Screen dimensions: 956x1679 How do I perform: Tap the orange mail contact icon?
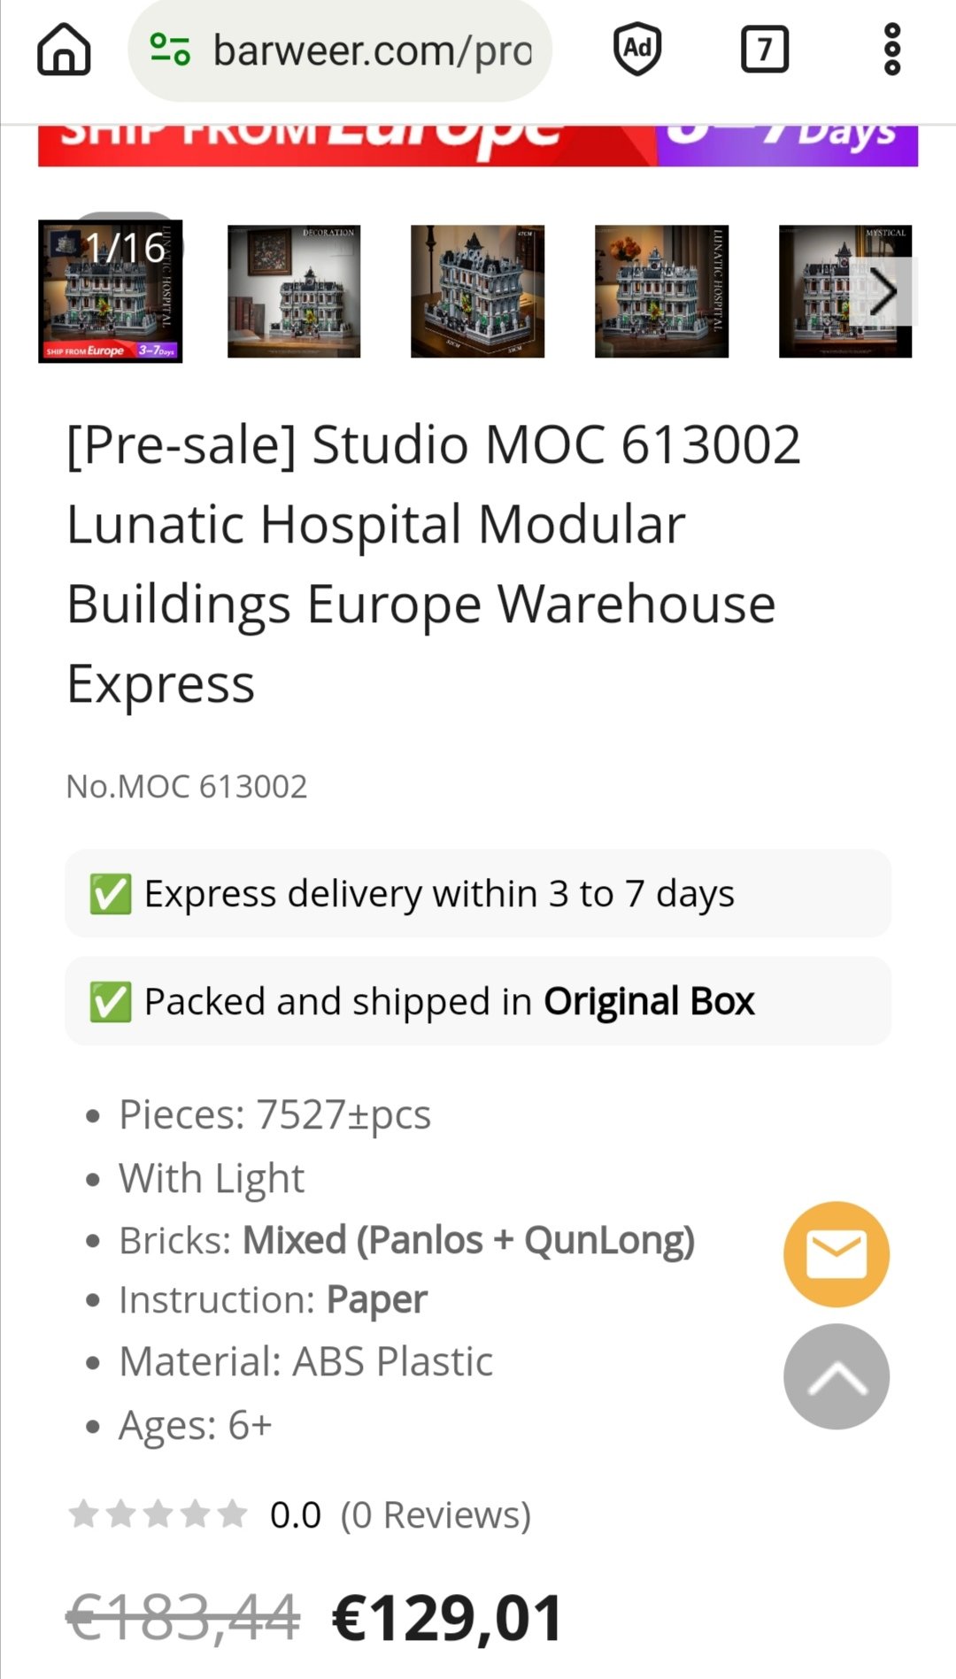click(x=836, y=1253)
